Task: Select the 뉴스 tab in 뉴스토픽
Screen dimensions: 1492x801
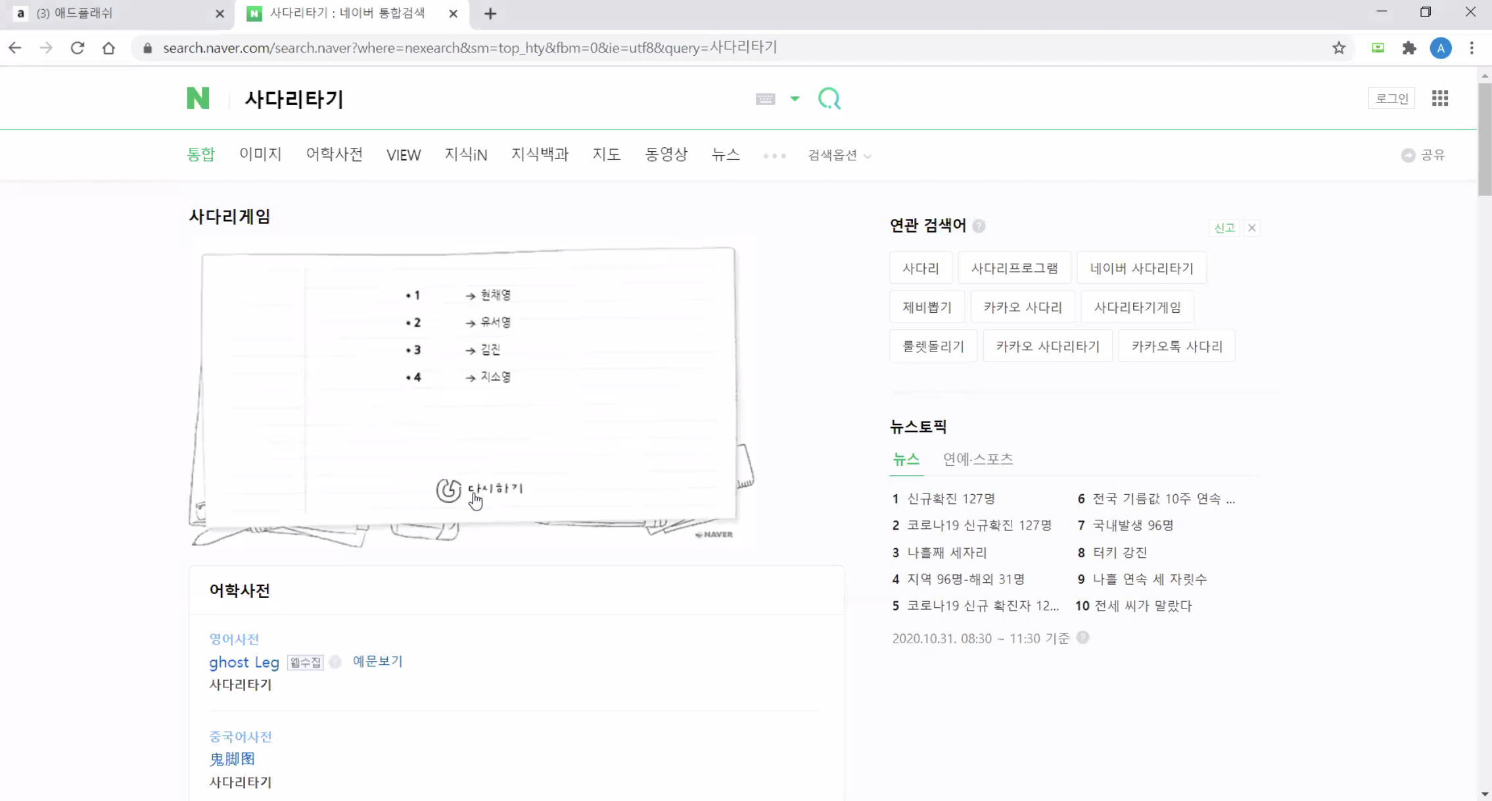Action: tap(906, 459)
